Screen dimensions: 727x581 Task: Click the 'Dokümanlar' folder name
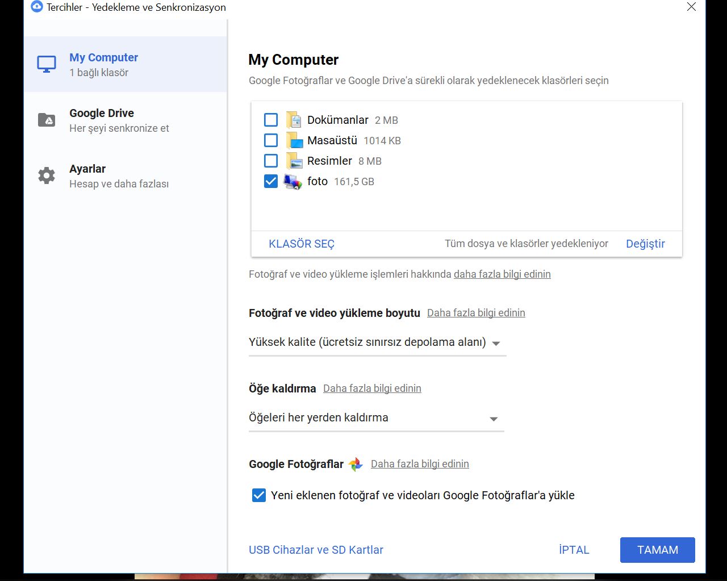coord(338,120)
